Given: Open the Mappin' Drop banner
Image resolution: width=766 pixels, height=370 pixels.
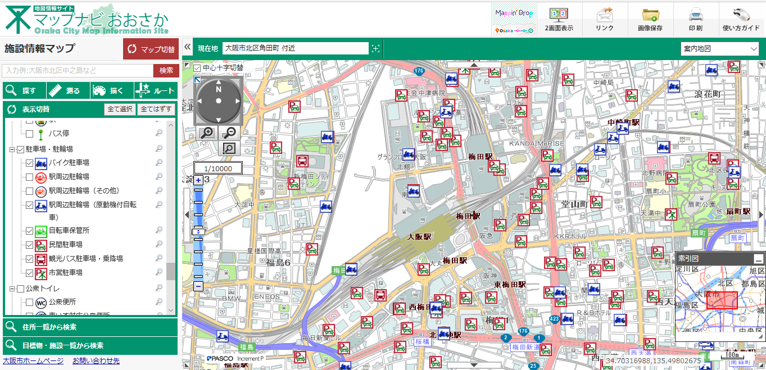Looking at the screenshot, I should point(514,20).
